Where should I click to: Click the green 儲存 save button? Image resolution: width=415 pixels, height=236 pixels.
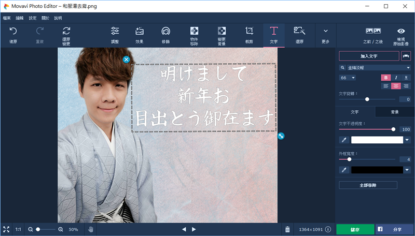(x=355, y=229)
